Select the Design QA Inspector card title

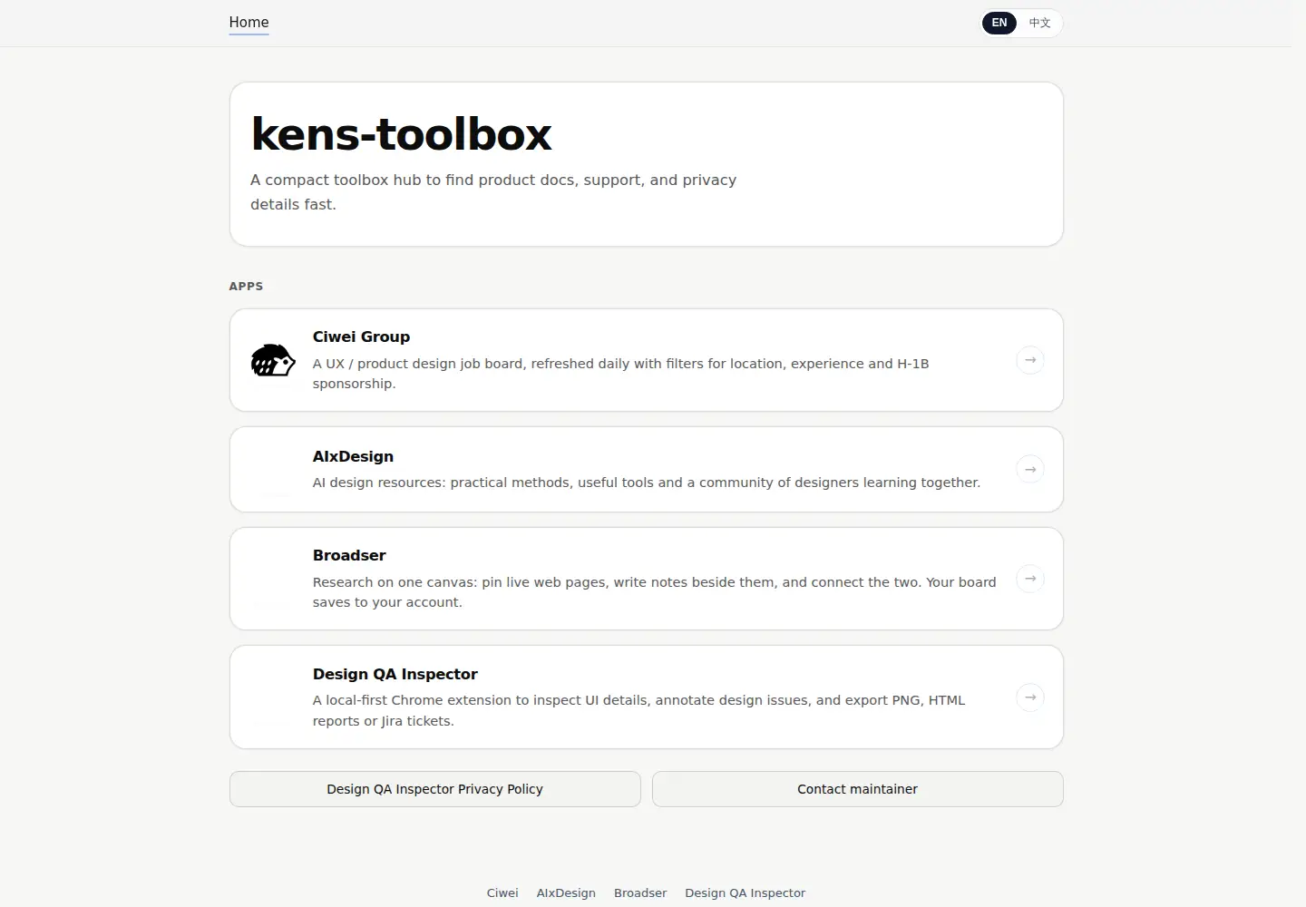[395, 674]
